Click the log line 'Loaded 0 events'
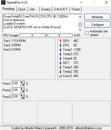 pos(14,24)
